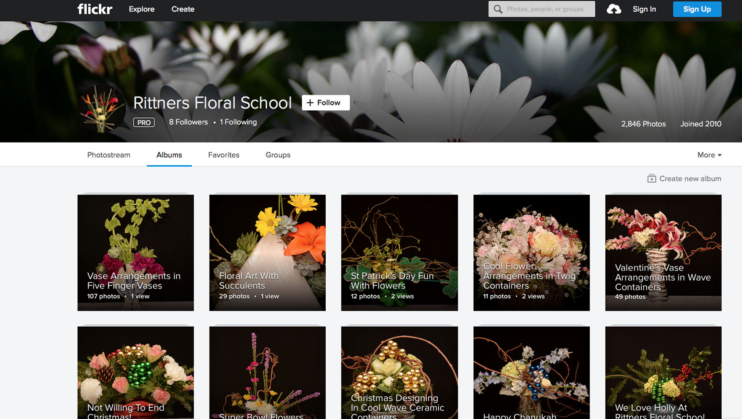
Task: Open Happy Chanukah album
Action: pos(531,373)
